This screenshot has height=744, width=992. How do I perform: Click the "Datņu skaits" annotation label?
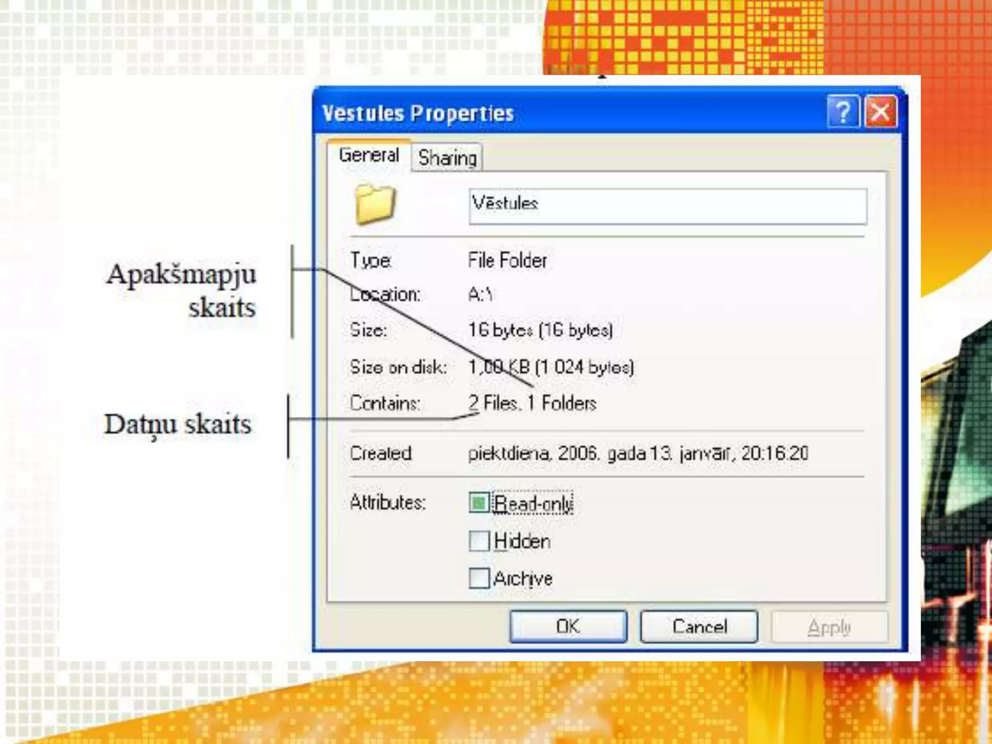(x=178, y=424)
